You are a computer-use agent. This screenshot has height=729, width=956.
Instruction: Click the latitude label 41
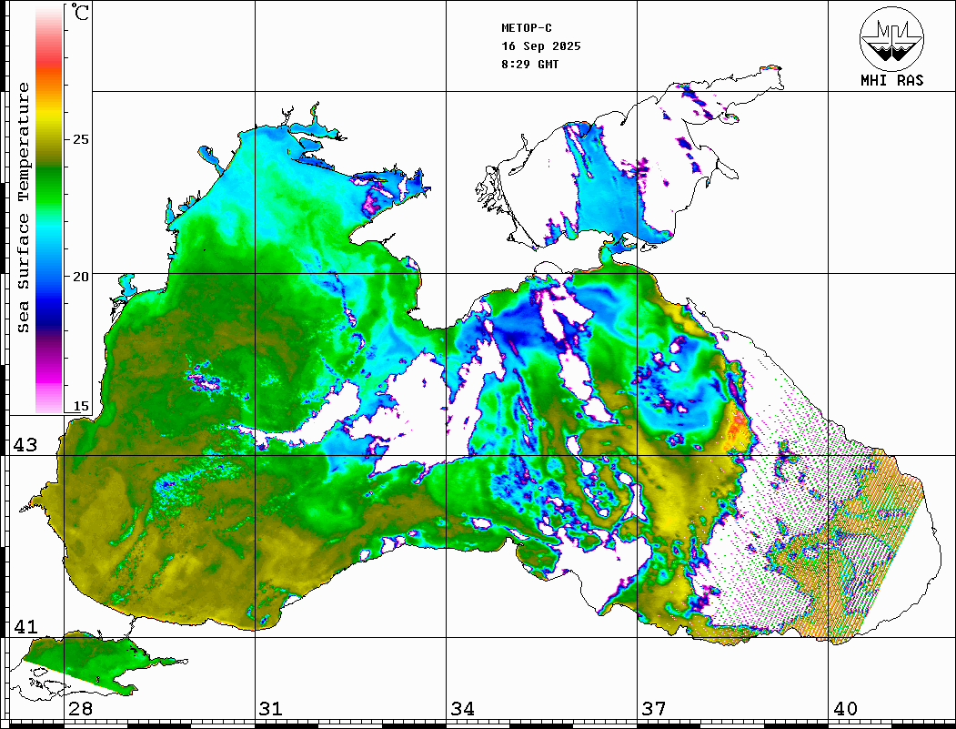click(25, 627)
